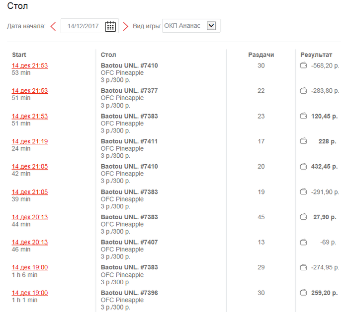Viewport: 348px width, 312px height.
Task: Click the Результат column header
Action: click(x=316, y=55)
